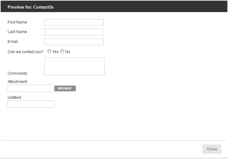Click the "Preview for: ContactUs" header title
The height and width of the screenshot is (159, 228).
pyautogui.click(x=31, y=7)
